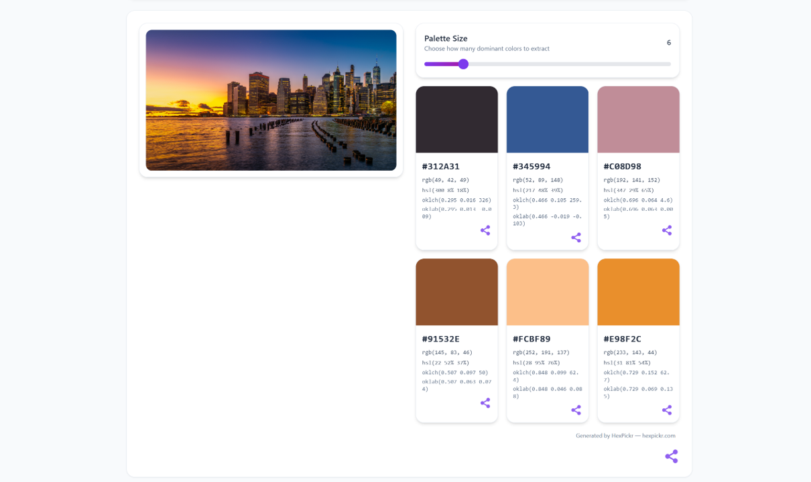Select the dark #312A31 color swatch
811x482 pixels.
point(456,119)
